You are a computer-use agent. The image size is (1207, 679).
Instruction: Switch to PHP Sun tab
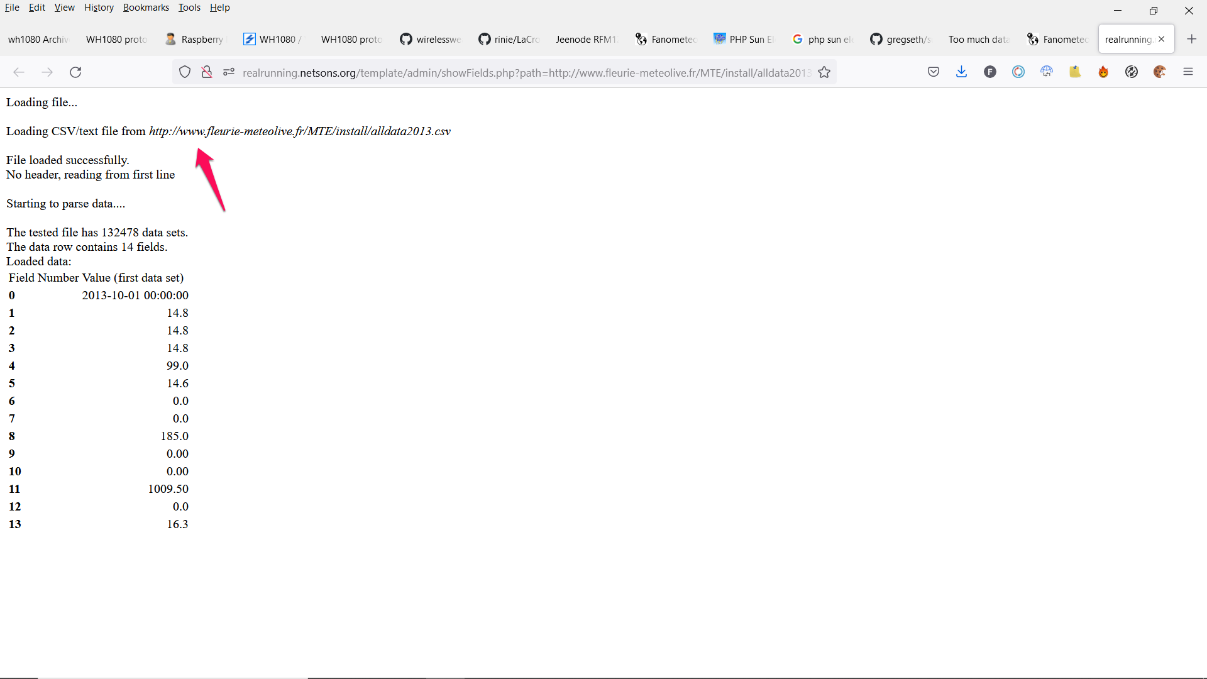click(744, 39)
